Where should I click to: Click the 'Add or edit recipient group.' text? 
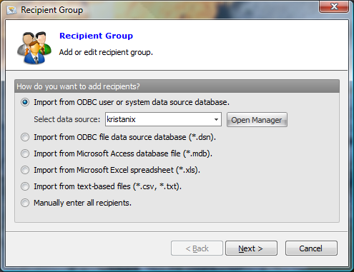pyautogui.click(x=106, y=52)
